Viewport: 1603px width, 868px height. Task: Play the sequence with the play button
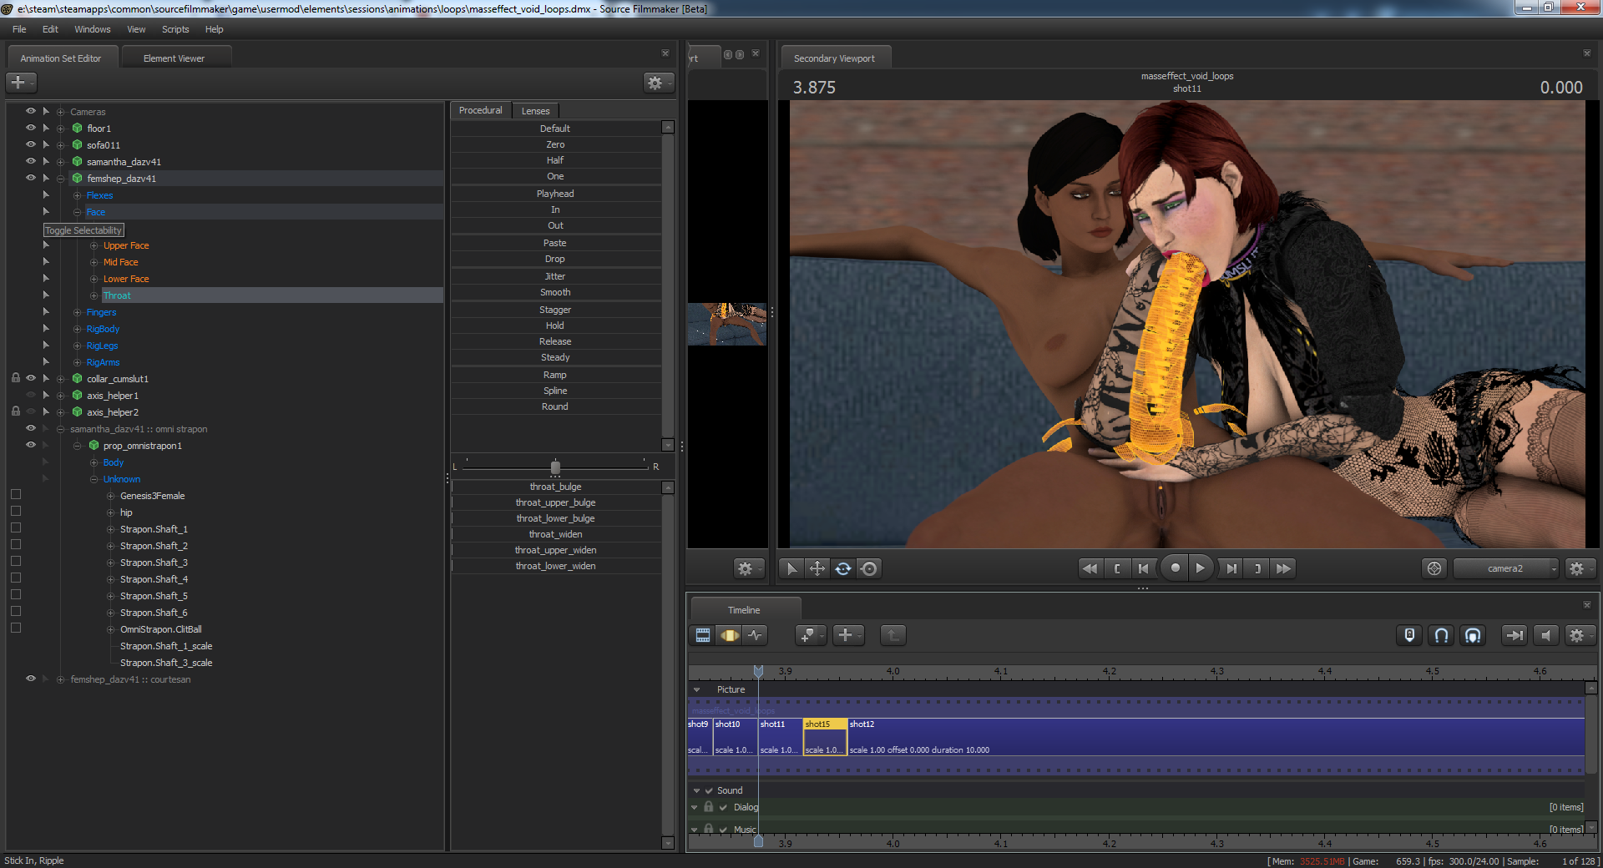click(x=1201, y=568)
